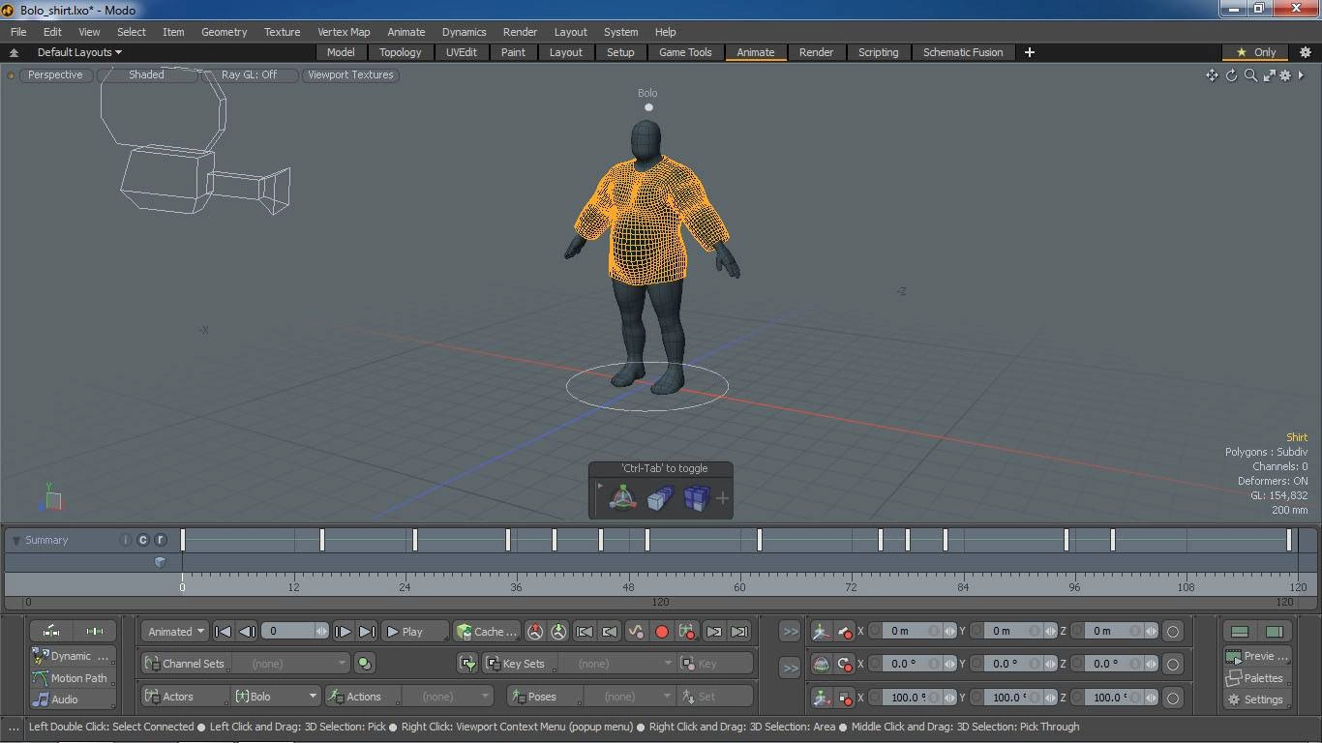Click the Go to First Frame transport icon
Screen dimensions: 1322x743
coord(223,632)
